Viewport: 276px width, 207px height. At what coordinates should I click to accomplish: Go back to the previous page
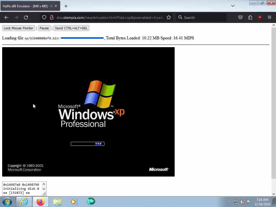pyautogui.click(x=6, y=18)
